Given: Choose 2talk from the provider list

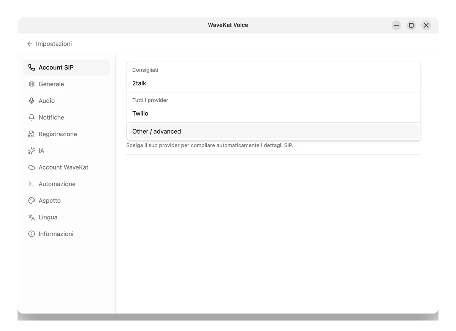Looking at the screenshot, I should tap(274, 83).
